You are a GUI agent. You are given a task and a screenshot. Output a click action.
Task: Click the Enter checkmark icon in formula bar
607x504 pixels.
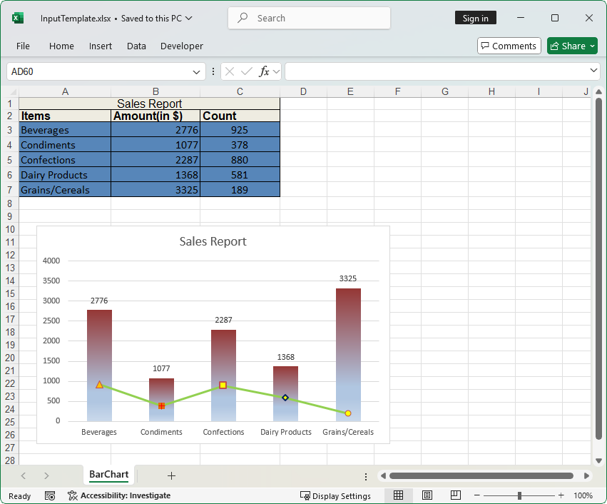tap(248, 71)
